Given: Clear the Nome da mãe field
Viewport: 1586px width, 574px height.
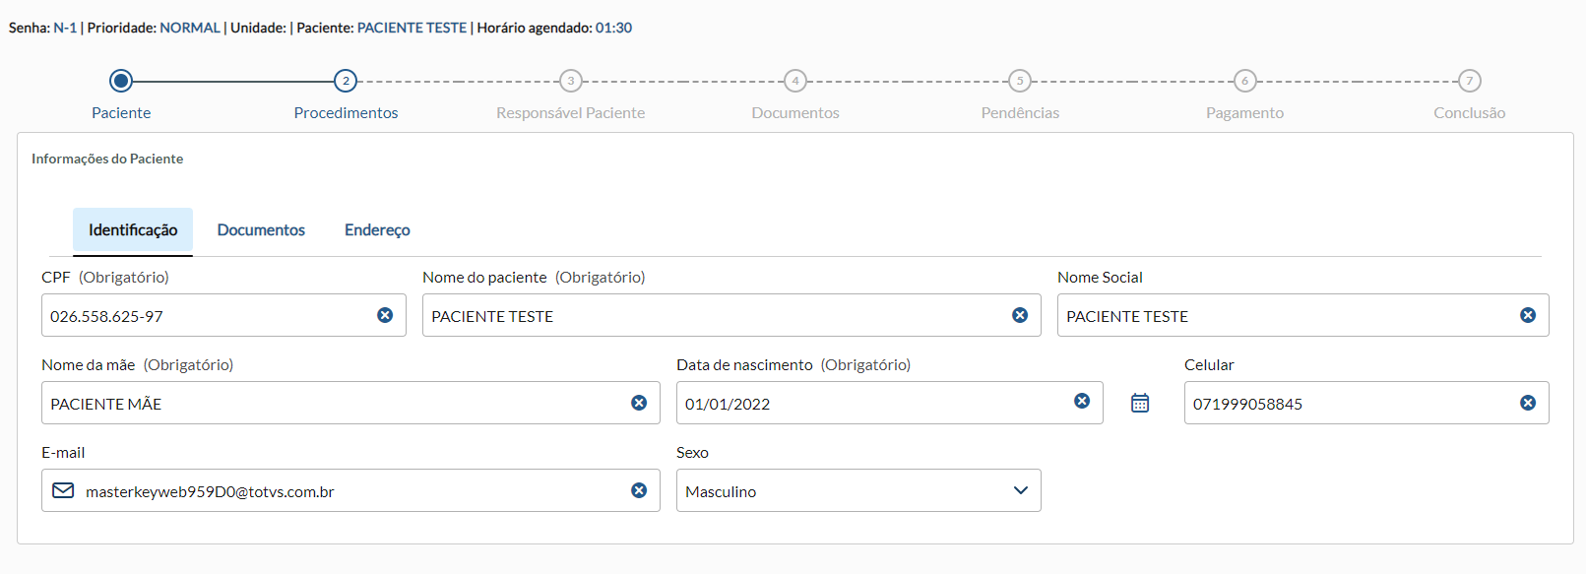Looking at the screenshot, I should [639, 403].
